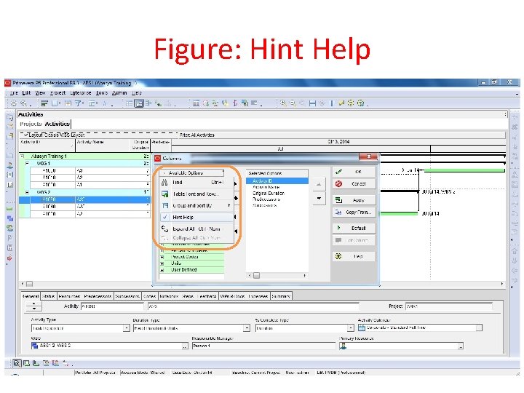Expand the Units group in available options
Image resolution: width=524 pixels, height=393 pixels.
click(162, 263)
